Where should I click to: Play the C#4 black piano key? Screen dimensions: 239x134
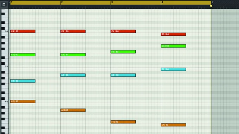(3, 28)
